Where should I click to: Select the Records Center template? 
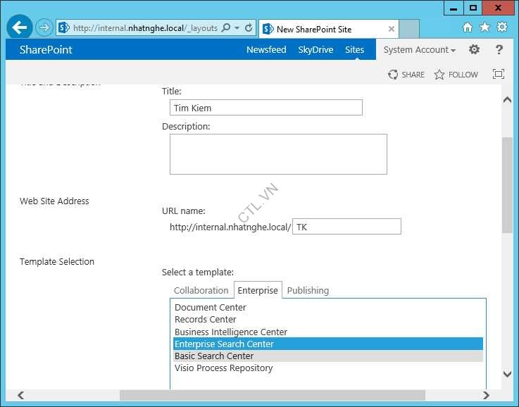coord(328,319)
